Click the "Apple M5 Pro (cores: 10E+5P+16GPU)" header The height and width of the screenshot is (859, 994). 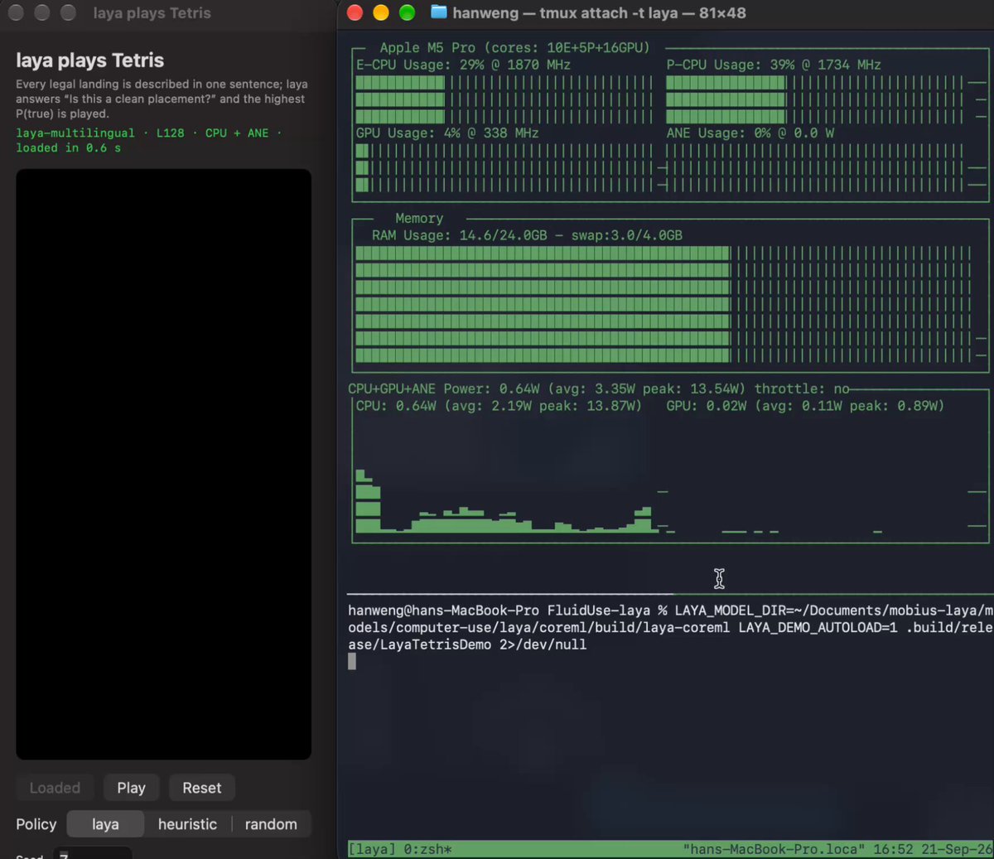(x=514, y=47)
